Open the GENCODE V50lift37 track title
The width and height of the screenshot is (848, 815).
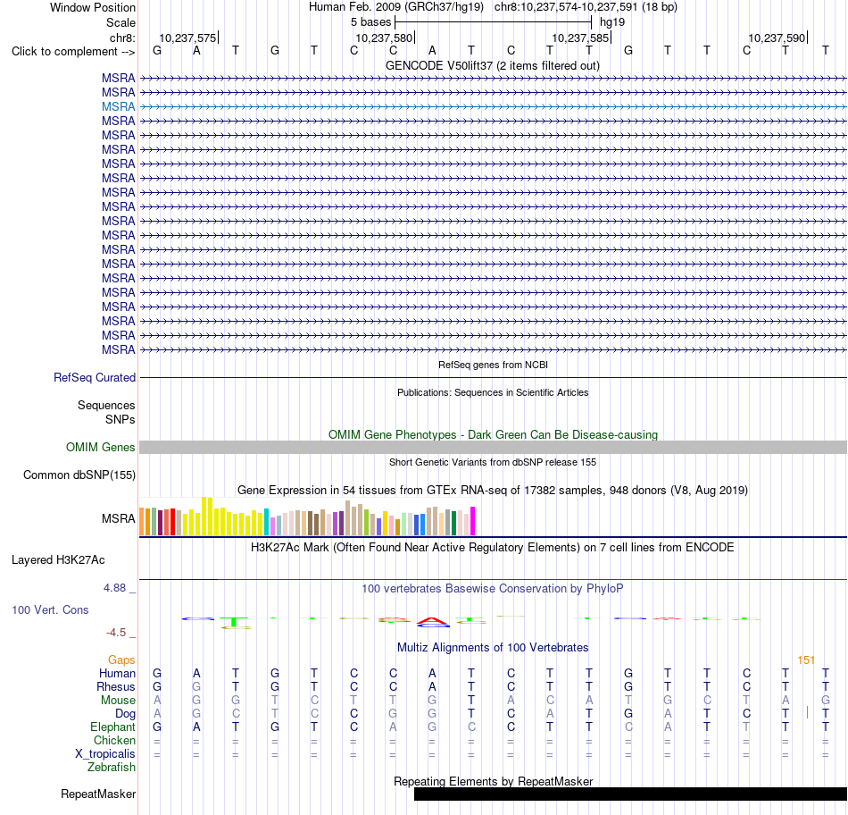click(492, 66)
